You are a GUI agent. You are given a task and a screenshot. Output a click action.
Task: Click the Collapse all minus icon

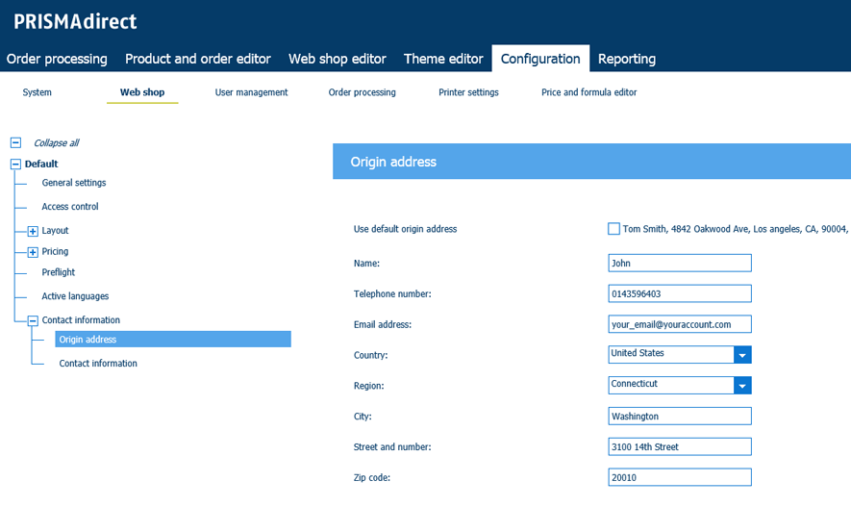(x=15, y=142)
